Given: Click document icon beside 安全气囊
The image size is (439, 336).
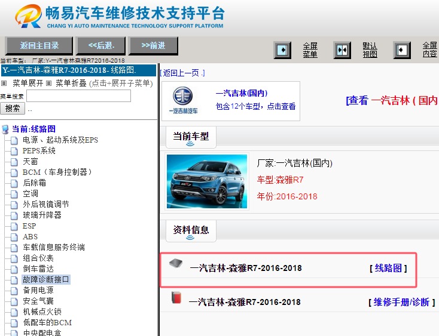Looking at the screenshot, I should (14, 301).
